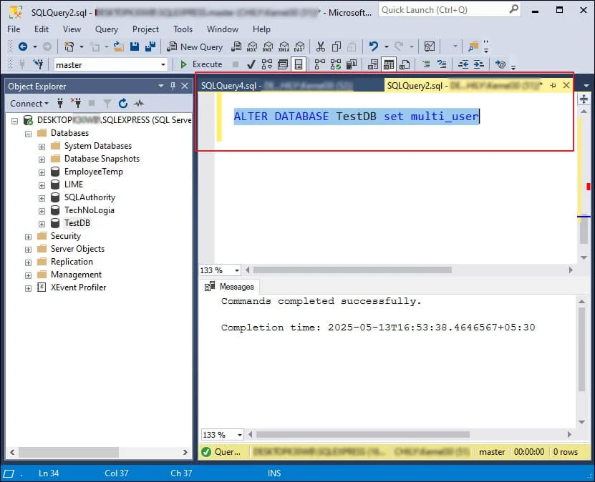This screenshot has height=482, width=595.
Task: Open the Help menu
Action: click(x=261, y=29)
